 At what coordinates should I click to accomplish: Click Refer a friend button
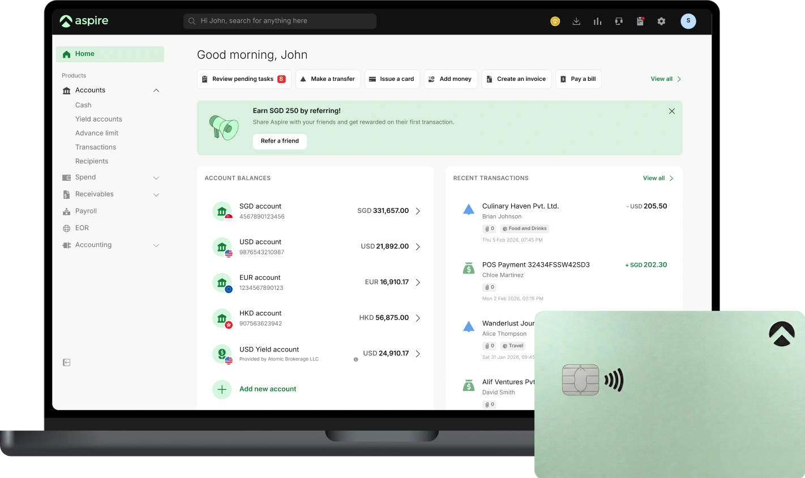coord(280,141)
